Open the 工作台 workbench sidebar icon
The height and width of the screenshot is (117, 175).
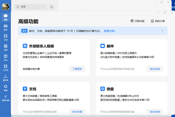[x=6, y=68]
